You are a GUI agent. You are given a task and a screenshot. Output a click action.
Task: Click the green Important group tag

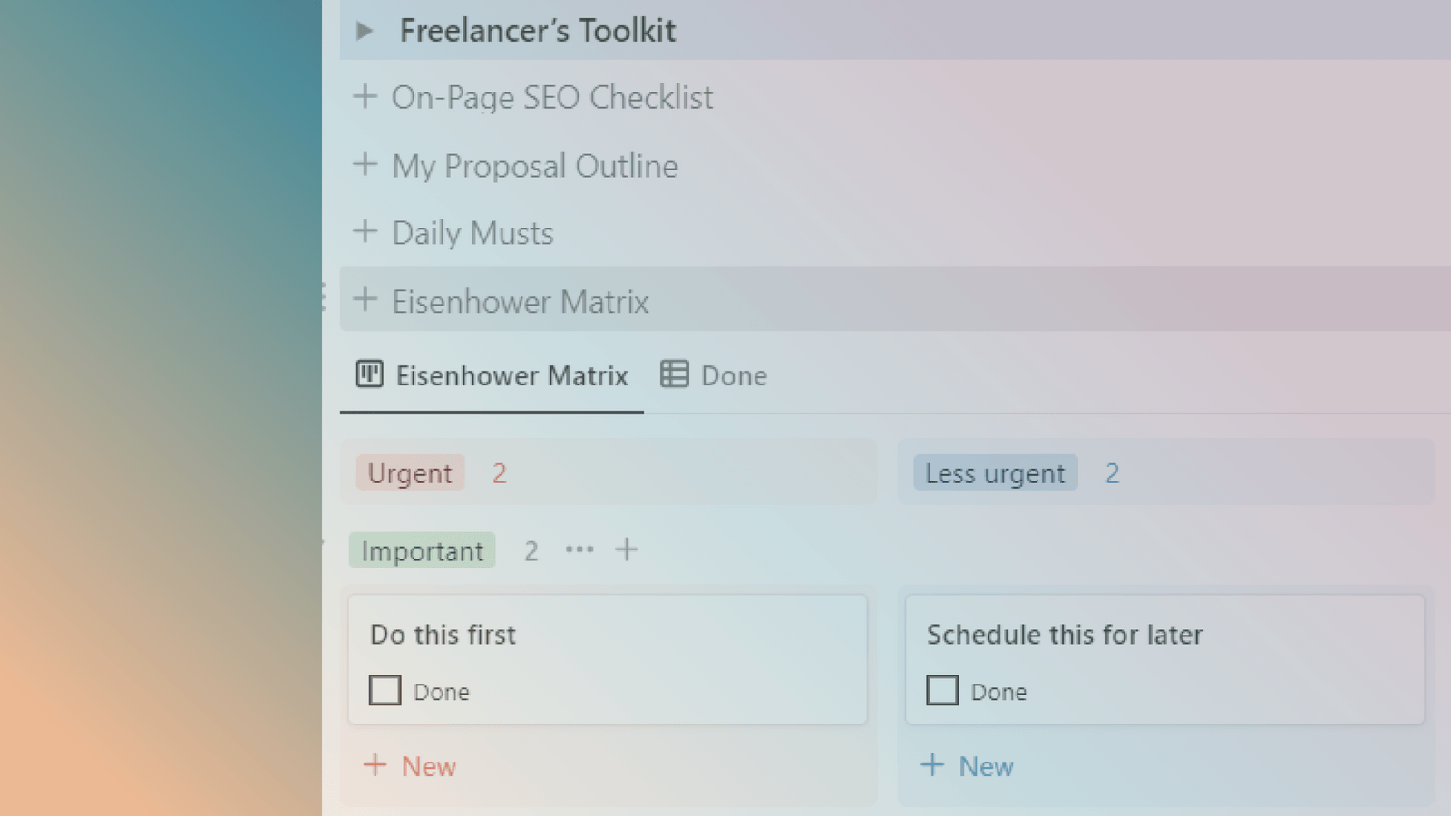pos(422,549)
